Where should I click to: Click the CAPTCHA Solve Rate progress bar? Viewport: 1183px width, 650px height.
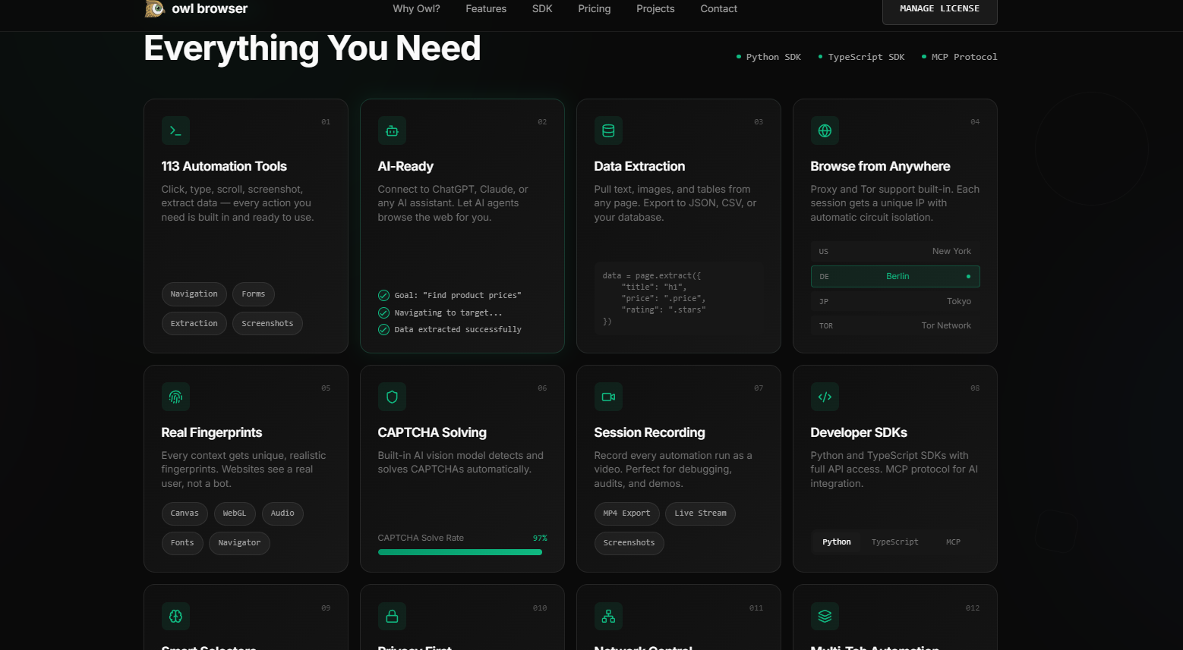tap(459, 551)
